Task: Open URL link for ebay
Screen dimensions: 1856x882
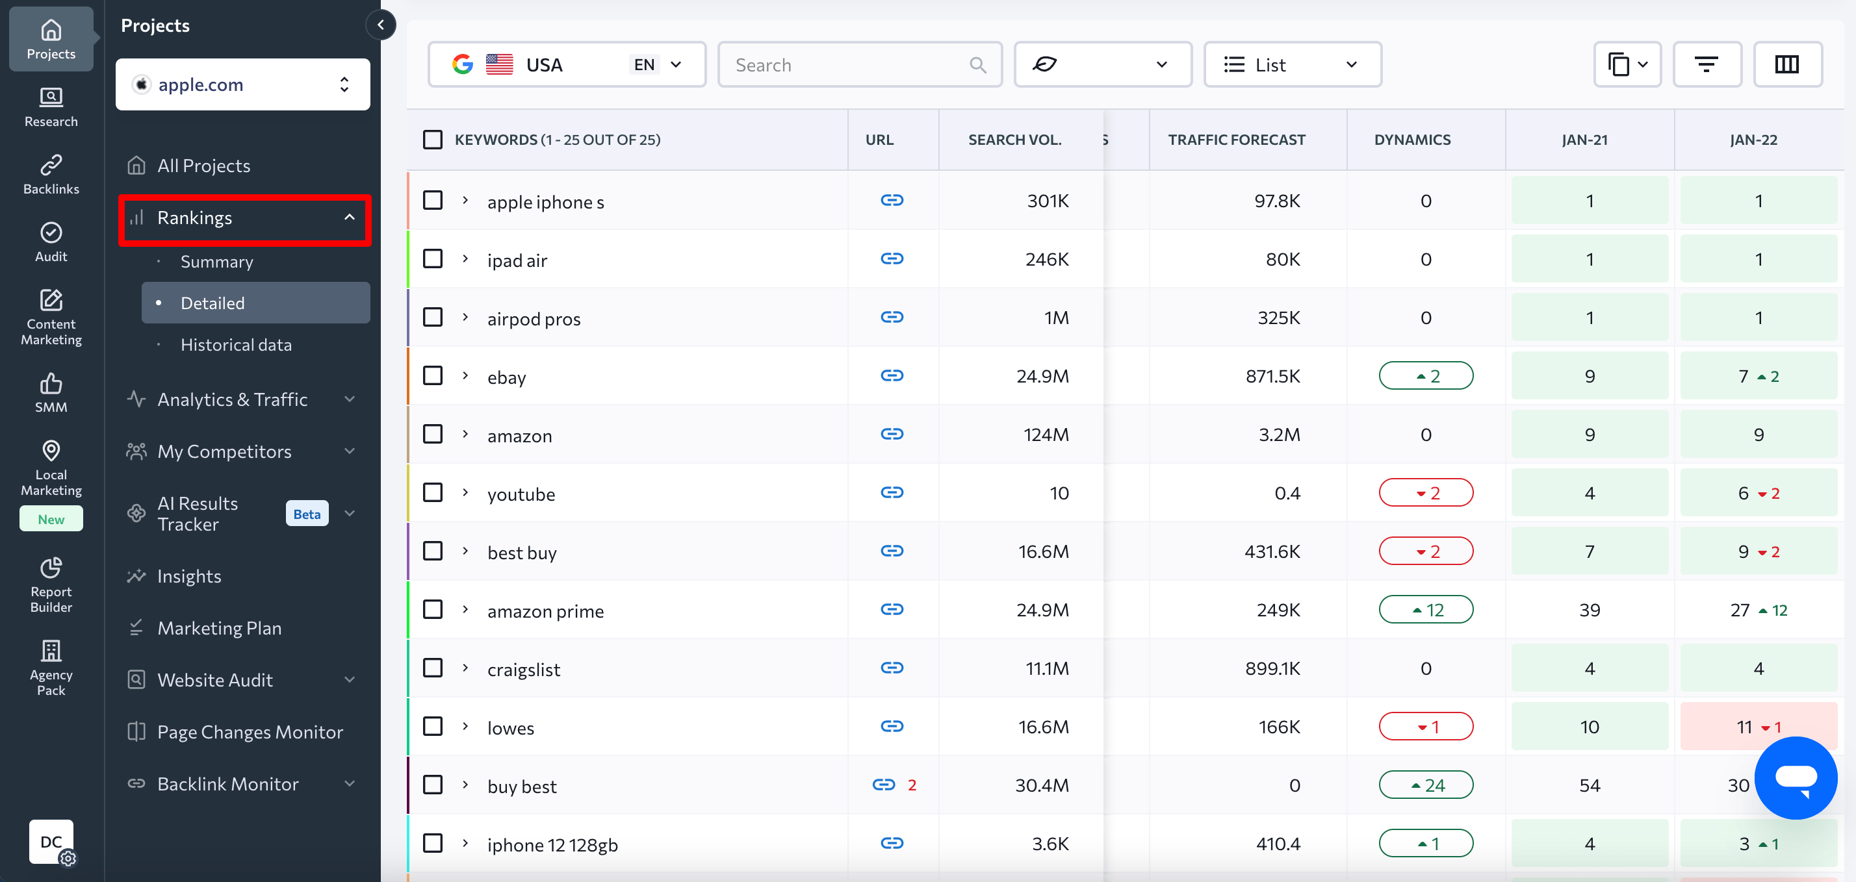Action: [891, 375]
